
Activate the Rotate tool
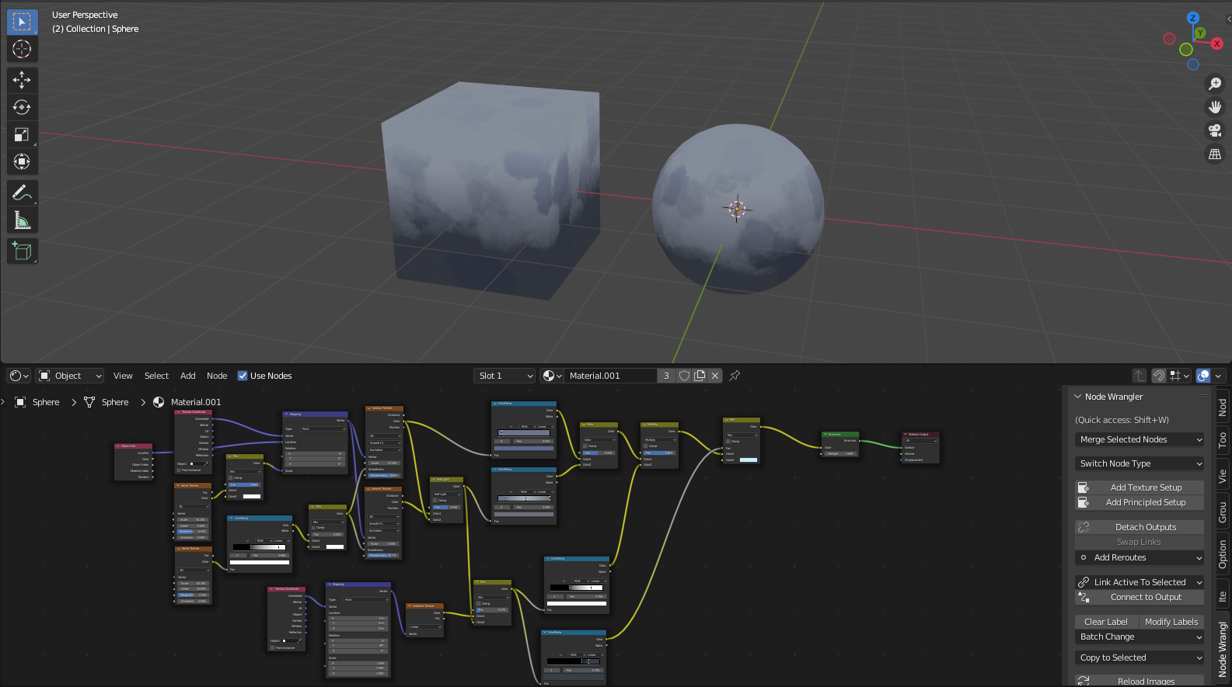tap(22, 107)
